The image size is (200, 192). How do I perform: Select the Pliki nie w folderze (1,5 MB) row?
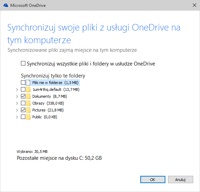pyautogui.click(x=52, y=83)
